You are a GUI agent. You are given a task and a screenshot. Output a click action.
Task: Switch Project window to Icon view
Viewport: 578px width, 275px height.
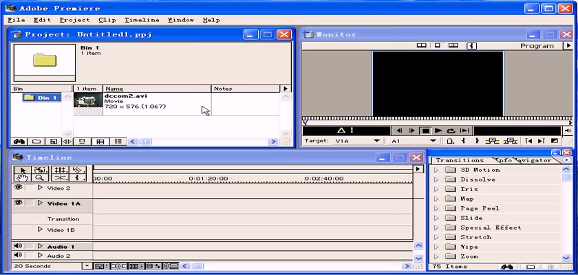click(x=82, y=142)
